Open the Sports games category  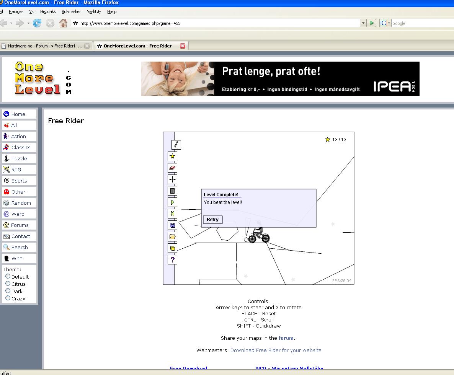(x=19, y=181)
